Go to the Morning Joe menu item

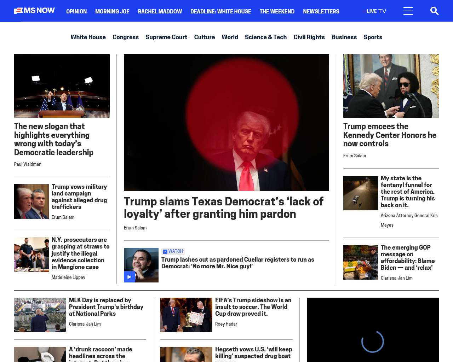click(x=112, y=11)
